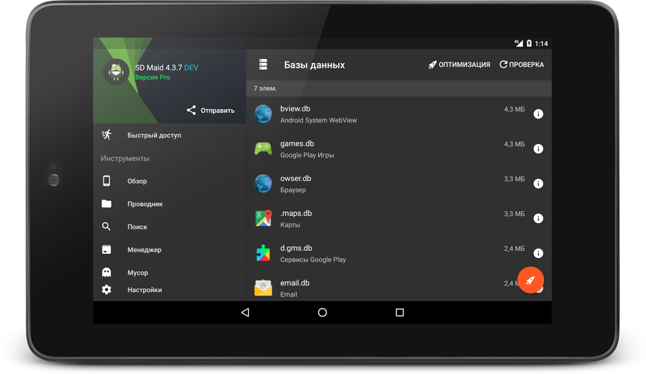The height and width of the screenshot is (374, 646).
Task: Tap the SD Maid android avatar icon
Action: click(116, 72)
